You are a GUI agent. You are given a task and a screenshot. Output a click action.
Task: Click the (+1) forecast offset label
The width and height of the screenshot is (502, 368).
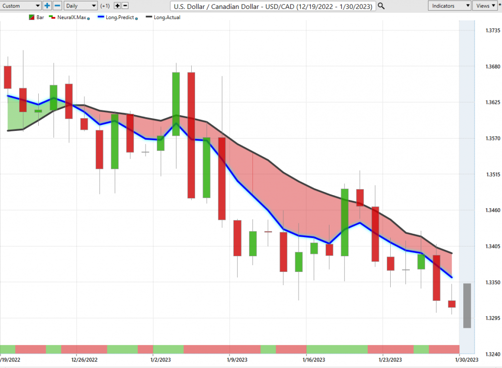(105, 6)
